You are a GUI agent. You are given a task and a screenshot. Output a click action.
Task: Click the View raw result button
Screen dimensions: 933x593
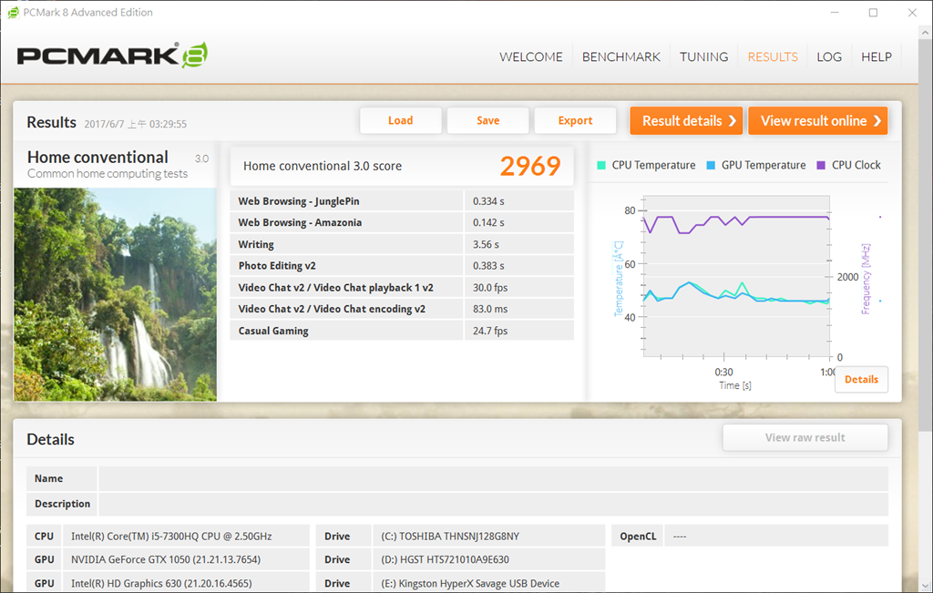tap(805, 437)
